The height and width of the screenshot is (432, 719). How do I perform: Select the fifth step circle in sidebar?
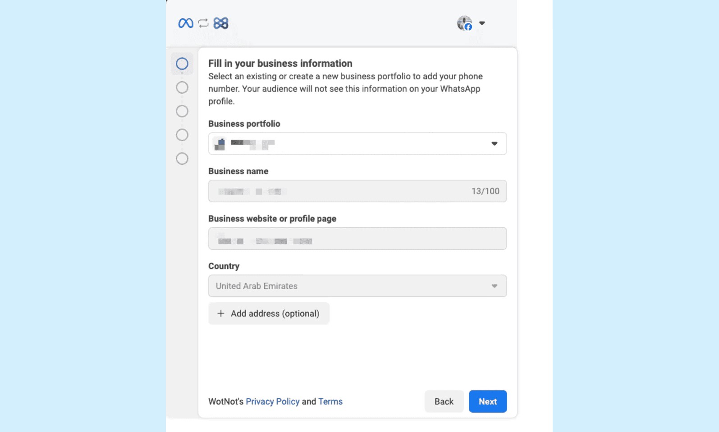coord(182,159)
